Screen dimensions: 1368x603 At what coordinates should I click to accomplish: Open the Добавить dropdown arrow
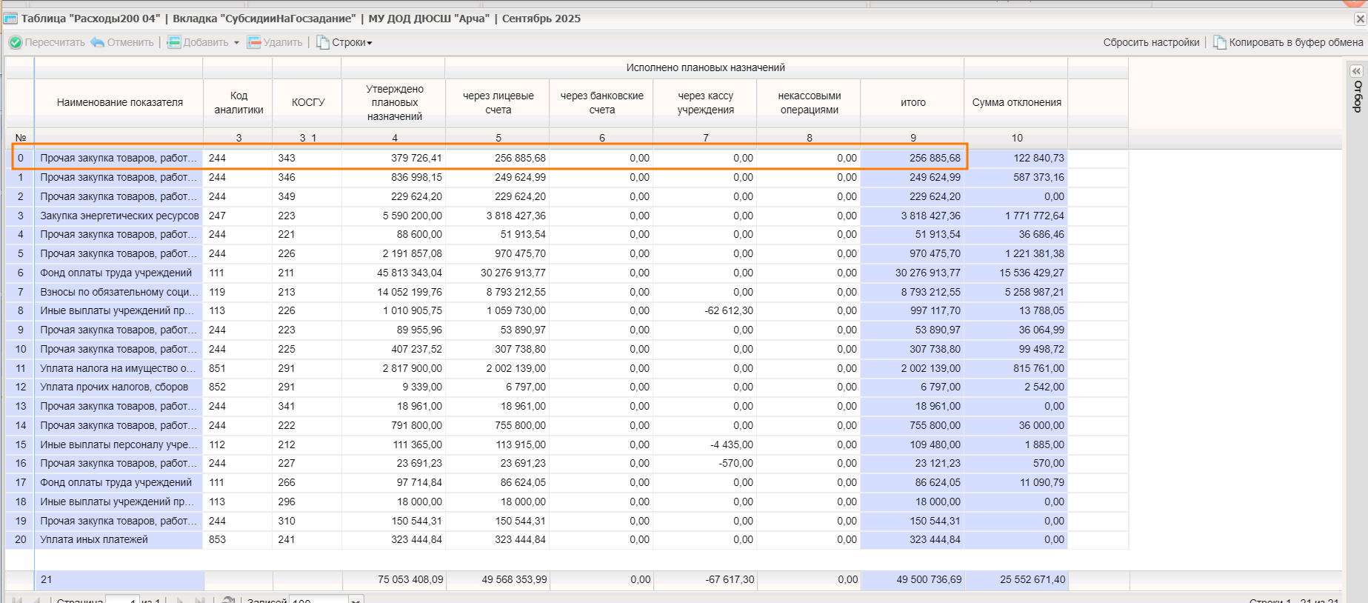click(x=236, y=43)
